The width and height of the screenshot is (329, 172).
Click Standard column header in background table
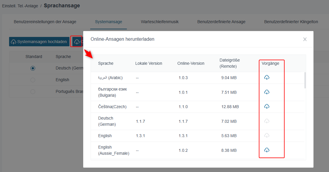[x=34, y=57]
